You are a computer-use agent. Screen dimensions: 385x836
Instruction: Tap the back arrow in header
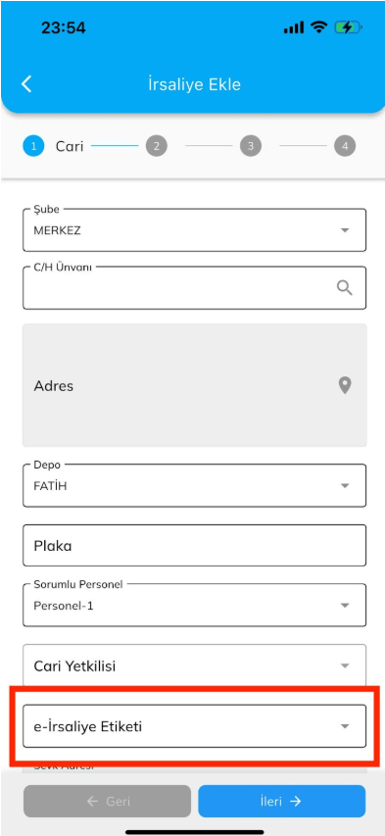pos(26,84)
